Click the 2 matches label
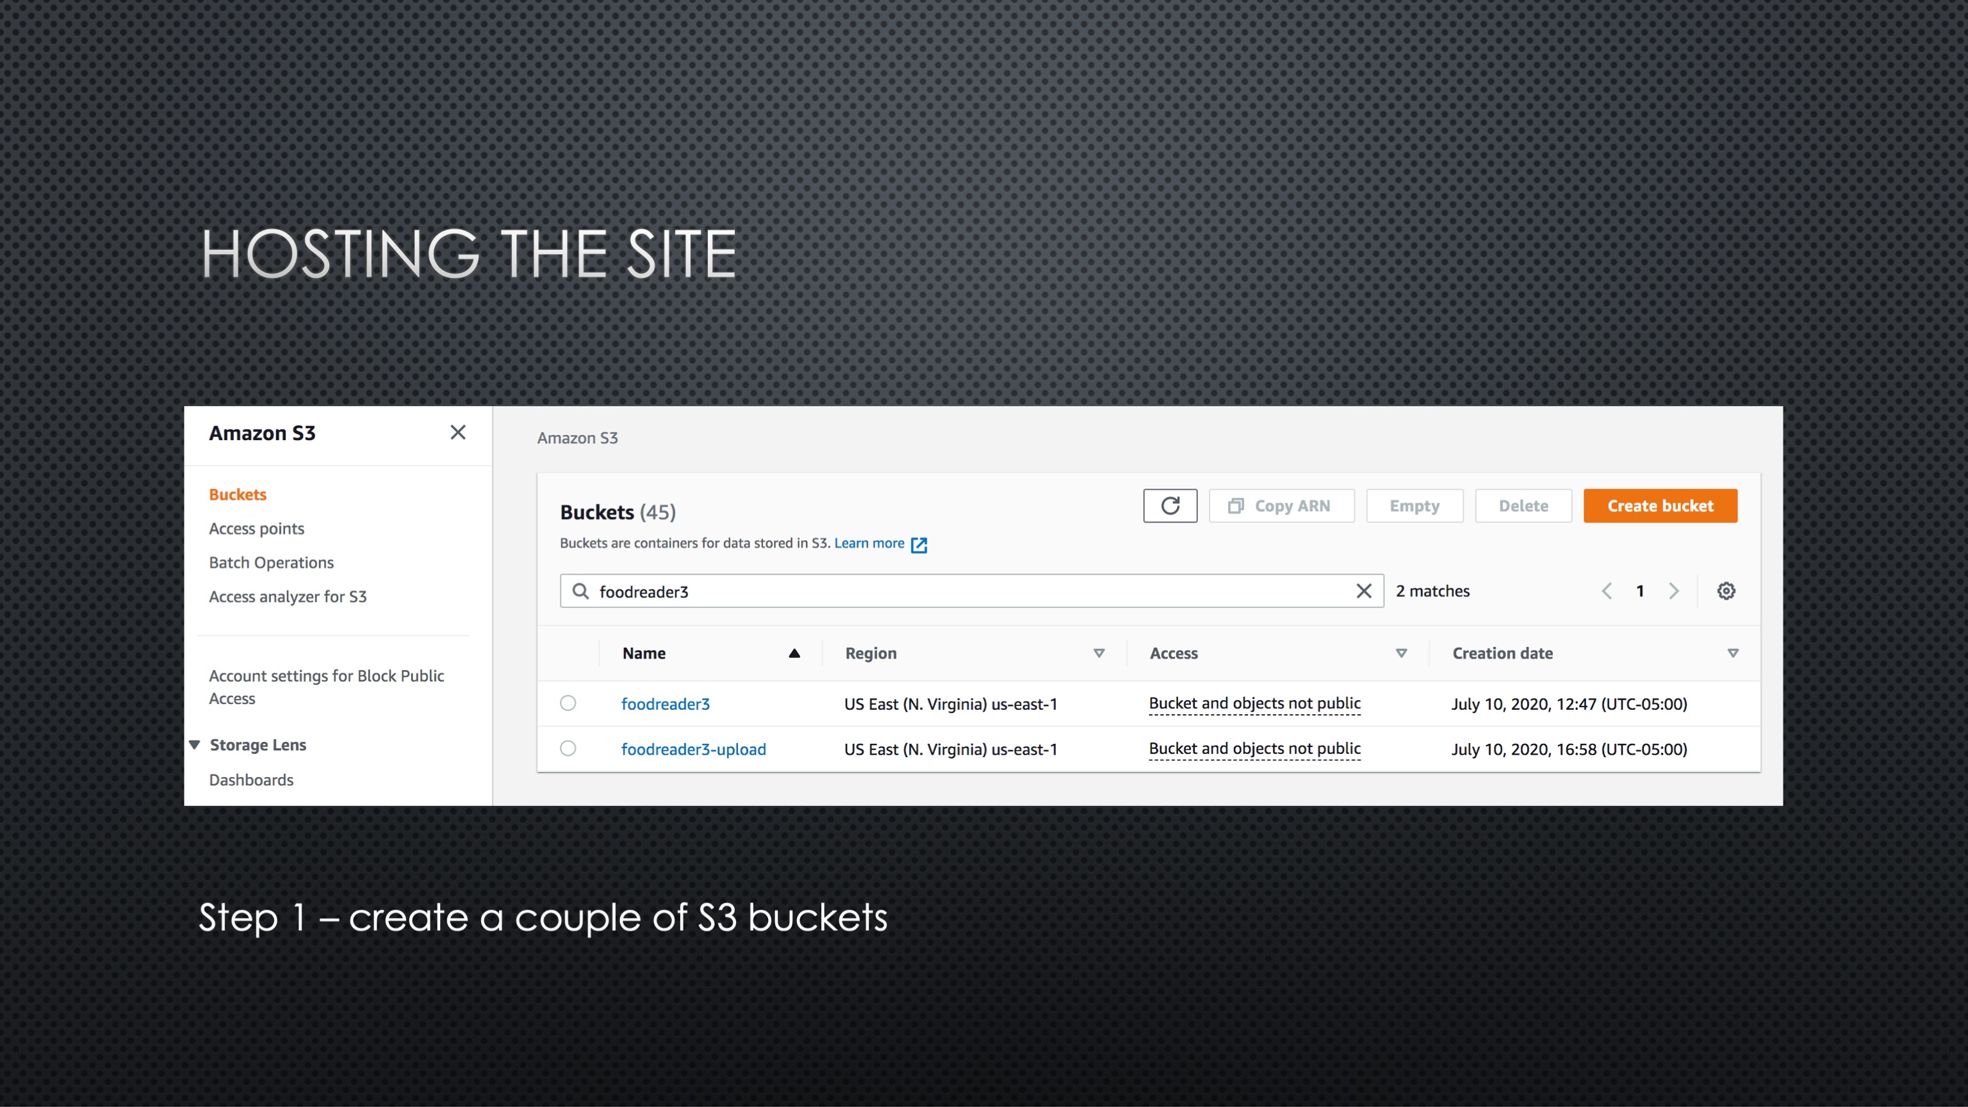This screenshot has height=1107, width=1968. (1432, 591)
